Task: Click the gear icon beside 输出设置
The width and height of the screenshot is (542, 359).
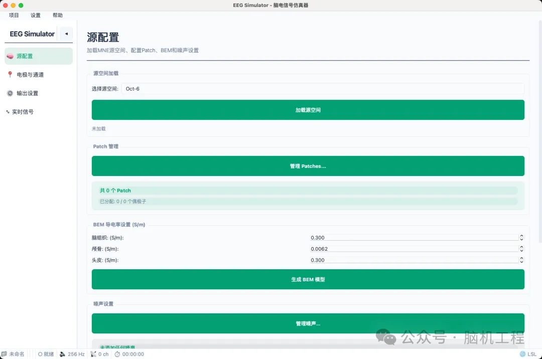Action: pos(10,93)
